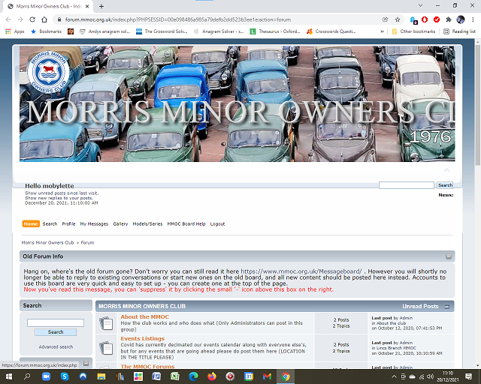Image resolution: width=481 pixels, height=384 pixels.
Task: Click the top-right header Search button
Action: 445,185
